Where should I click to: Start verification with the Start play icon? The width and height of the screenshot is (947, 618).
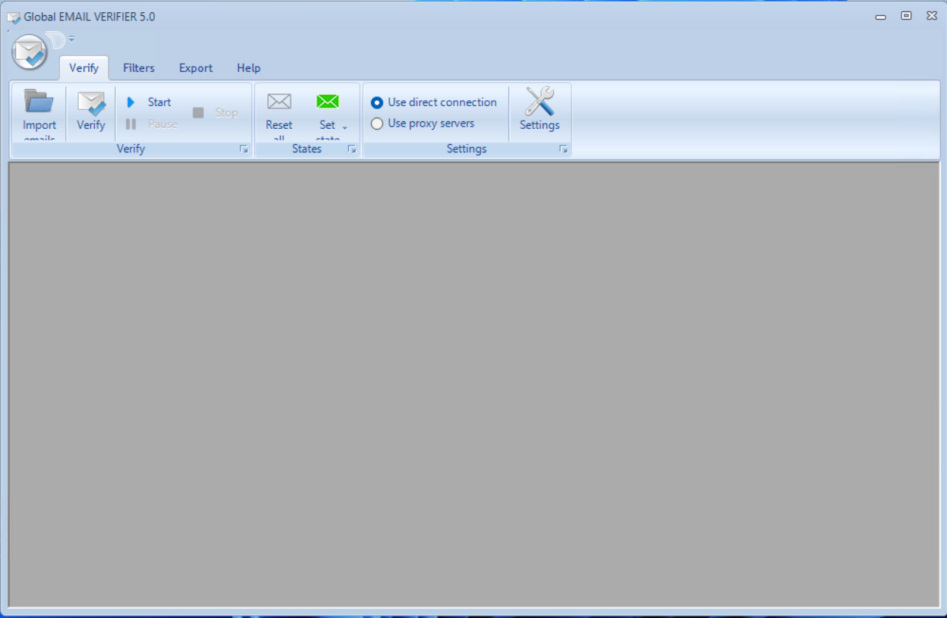(131, 102)
